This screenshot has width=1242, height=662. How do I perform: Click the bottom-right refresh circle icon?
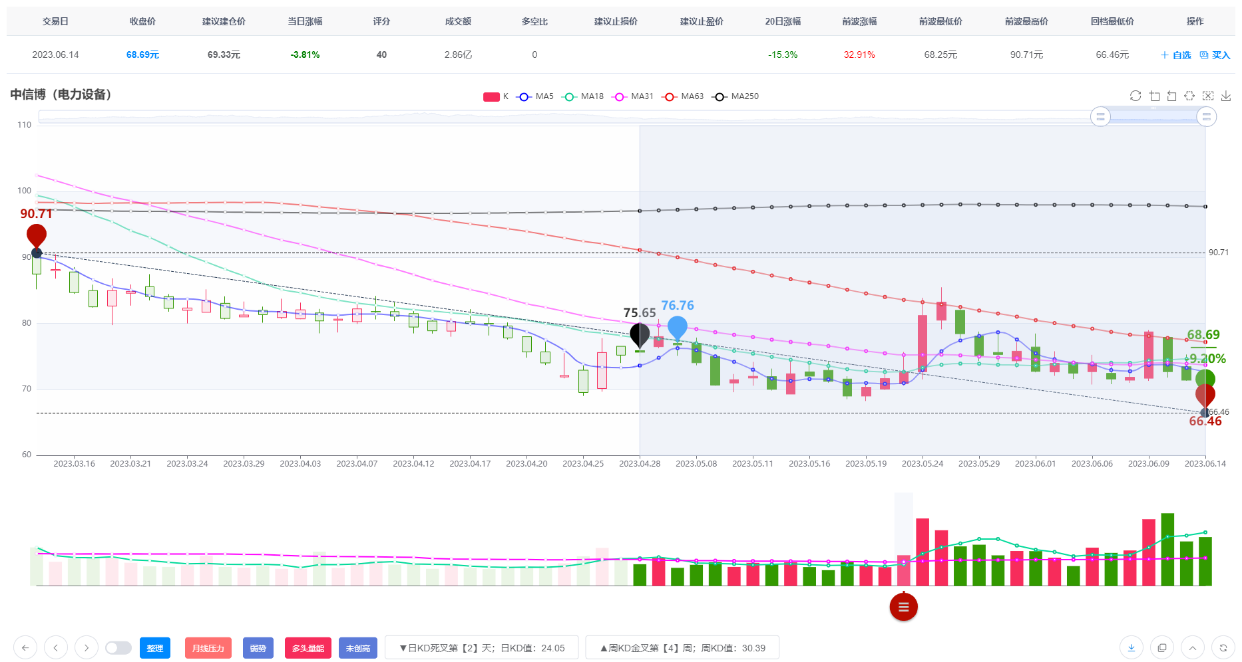point(1223,647)
